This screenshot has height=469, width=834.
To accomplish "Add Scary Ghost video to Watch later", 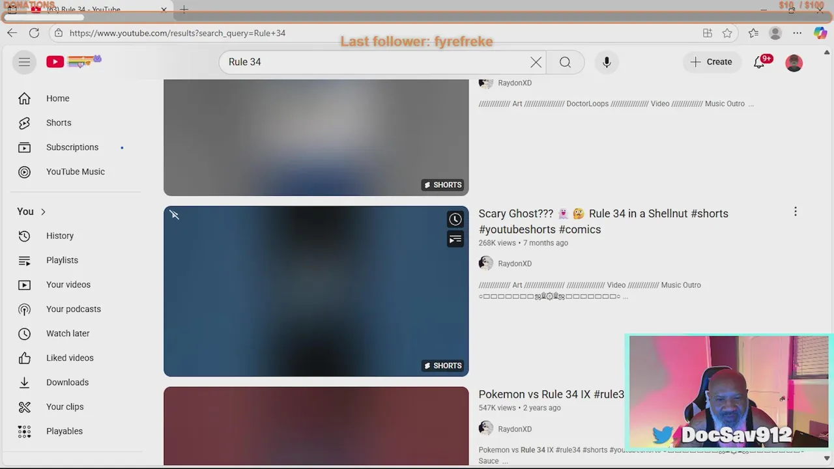I will (x=455, y=220).
